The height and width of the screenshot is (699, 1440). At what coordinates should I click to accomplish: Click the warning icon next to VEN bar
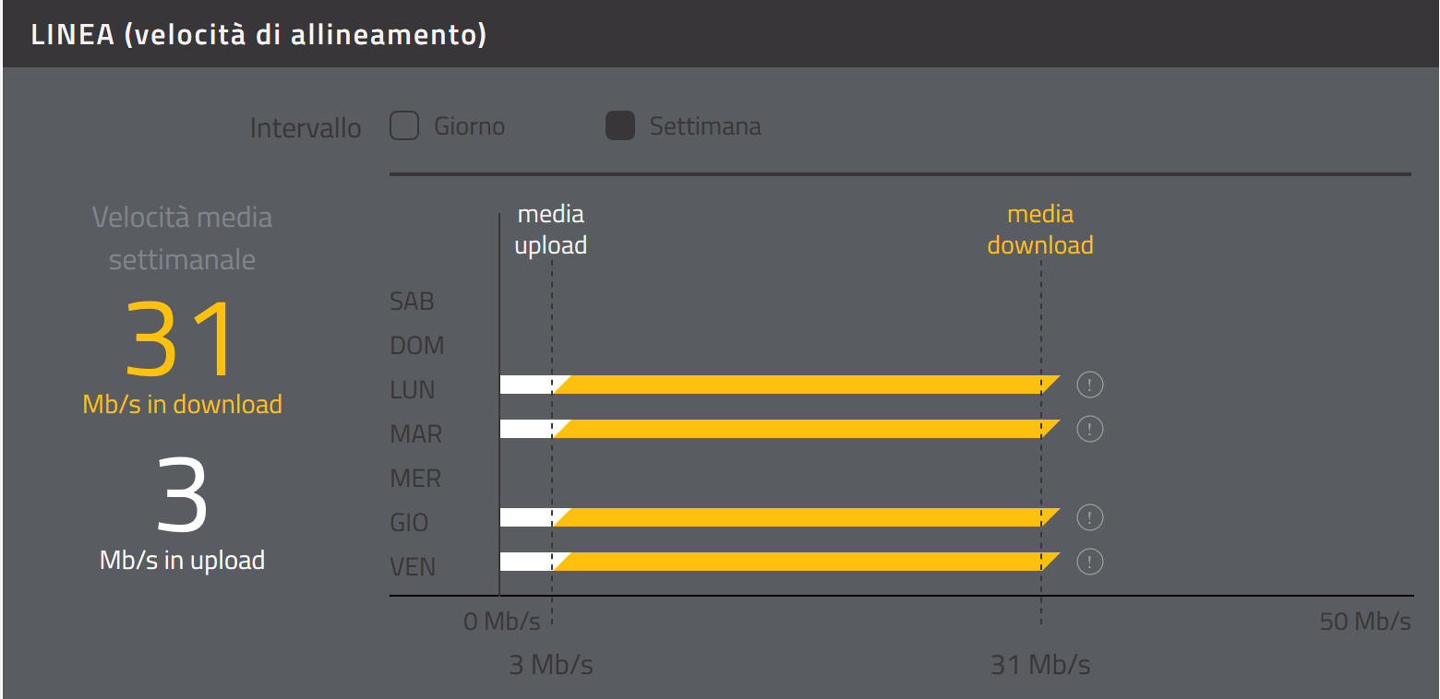pyautogui.click(x=1090, y=562)
